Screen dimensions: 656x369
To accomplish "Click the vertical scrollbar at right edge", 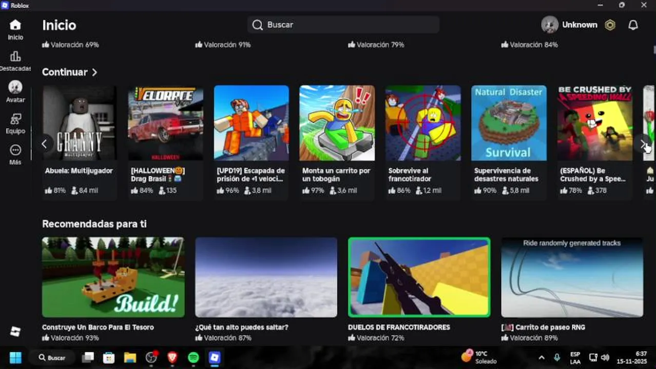I will 654,49.
